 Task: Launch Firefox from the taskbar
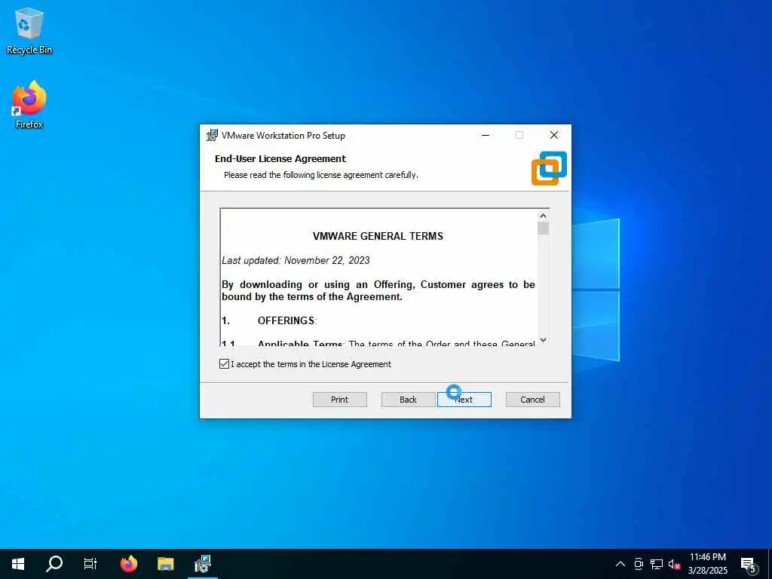click(x=129, y=564)
